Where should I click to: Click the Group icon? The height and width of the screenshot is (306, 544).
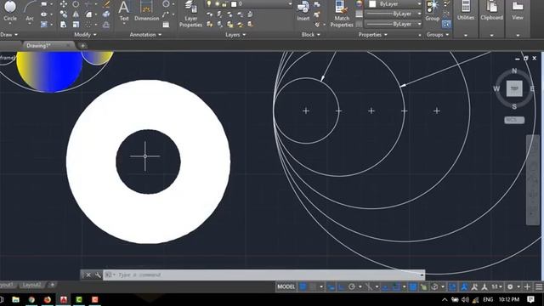pyautogui.click(x=433, y=11)
